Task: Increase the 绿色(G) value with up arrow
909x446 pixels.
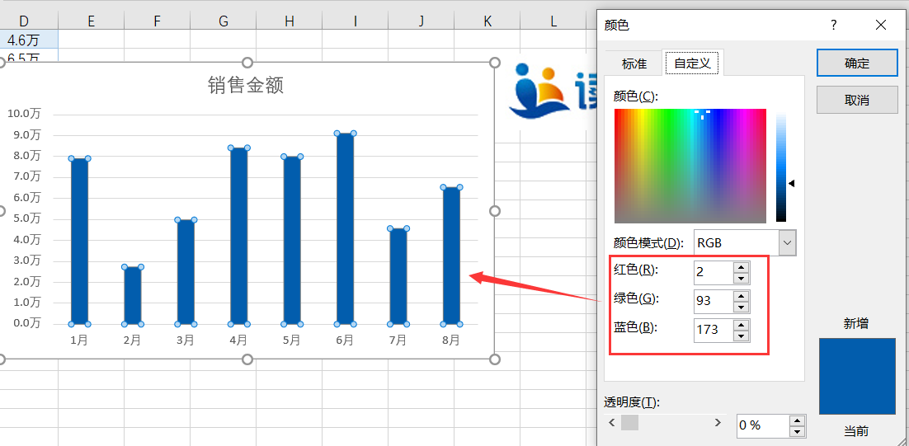Action: [x=742, y=296]
